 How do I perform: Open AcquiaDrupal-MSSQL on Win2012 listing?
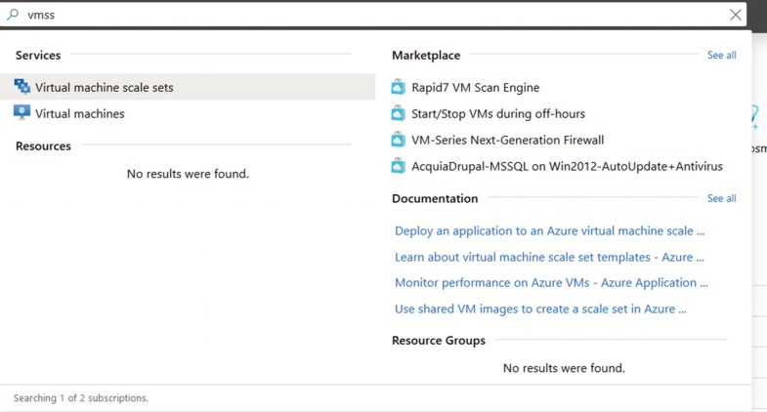coord(567,167)
